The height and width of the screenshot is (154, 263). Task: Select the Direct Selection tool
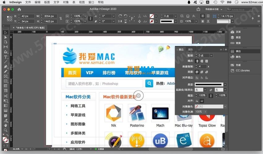click(6, 37)
